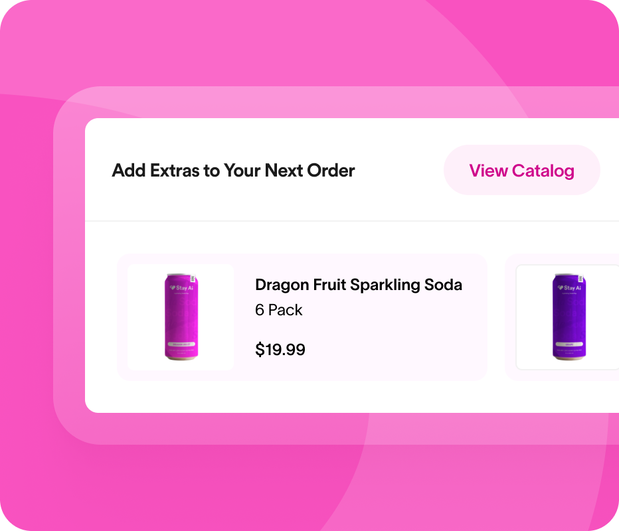Click the translucent frame around the extras panel
This screenshot has height=531, width=619.
[69, 265]
